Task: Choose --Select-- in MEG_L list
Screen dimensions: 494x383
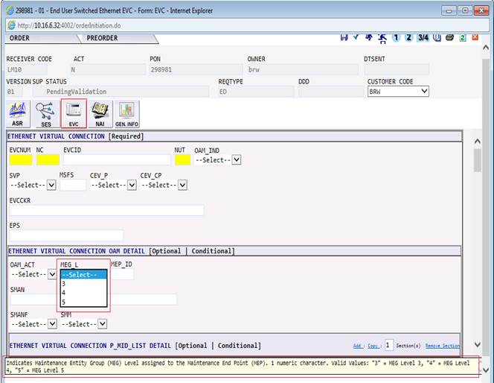Action: click(84, 275)
